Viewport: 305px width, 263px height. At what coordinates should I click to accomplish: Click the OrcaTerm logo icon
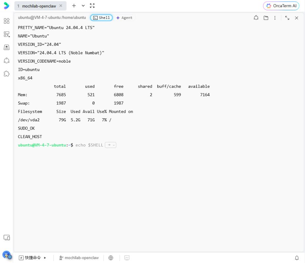(x=6, y=6)
